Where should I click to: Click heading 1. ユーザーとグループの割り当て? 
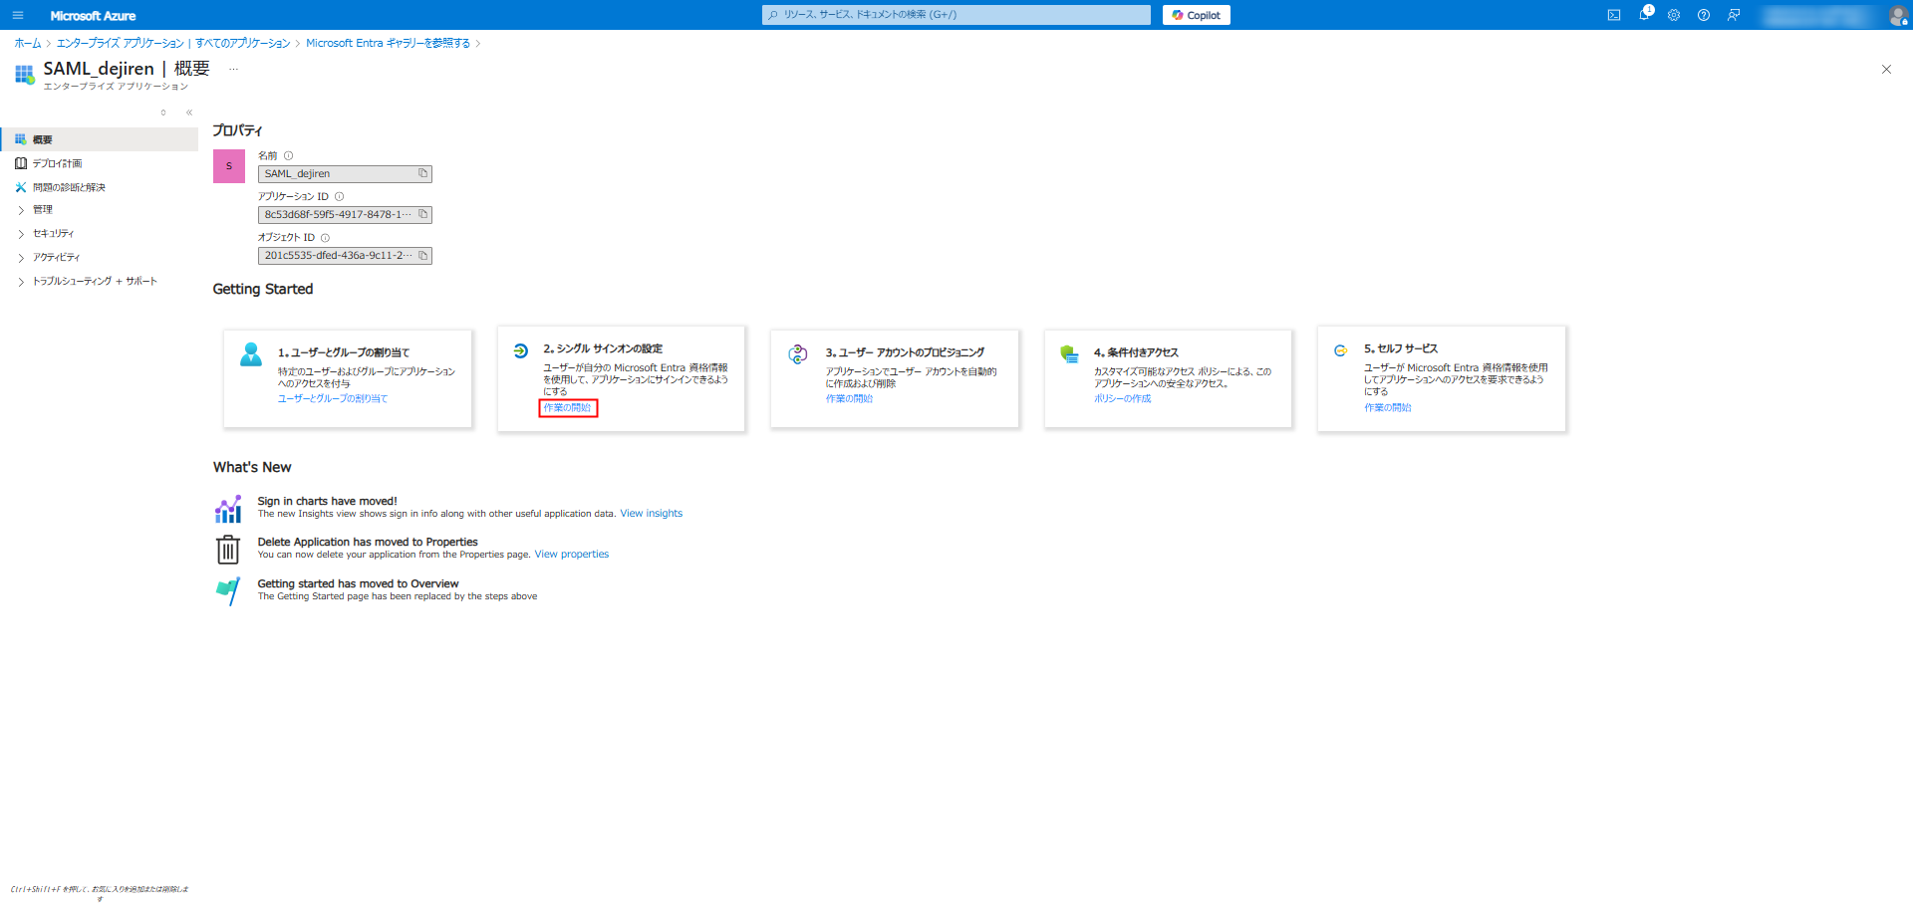pyautogui.click(x=344, y=352)
